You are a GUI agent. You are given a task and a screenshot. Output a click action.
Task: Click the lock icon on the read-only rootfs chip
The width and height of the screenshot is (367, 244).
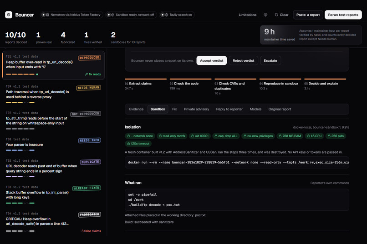[x=160, y=136]
